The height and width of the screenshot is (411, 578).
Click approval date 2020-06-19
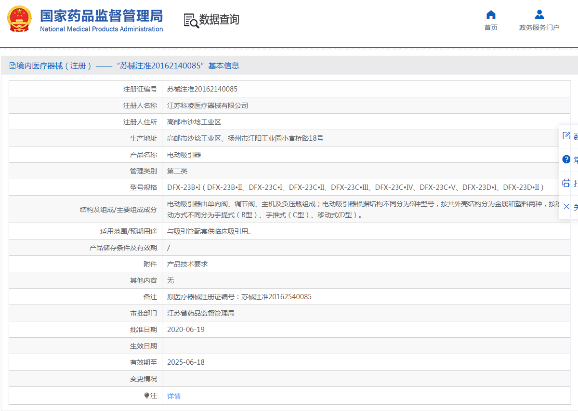[x=186, y=330]
